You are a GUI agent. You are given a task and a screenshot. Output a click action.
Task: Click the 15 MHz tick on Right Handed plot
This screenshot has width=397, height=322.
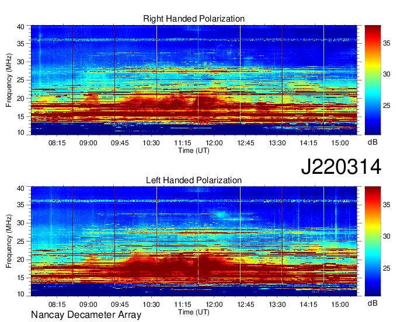(20, 117)
